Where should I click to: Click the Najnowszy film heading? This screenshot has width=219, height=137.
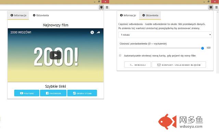(55, 25)
